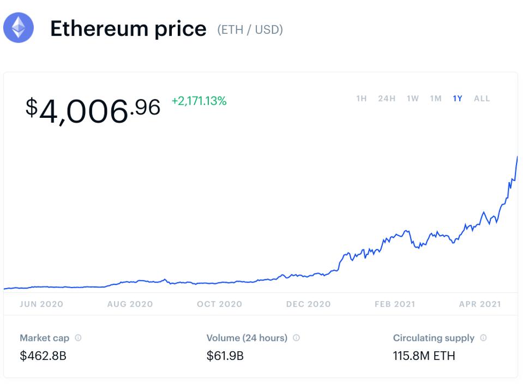Click the +2,171.13% change percentage
523x384 pixels.
pyautogui.click(x=199, y=101)
